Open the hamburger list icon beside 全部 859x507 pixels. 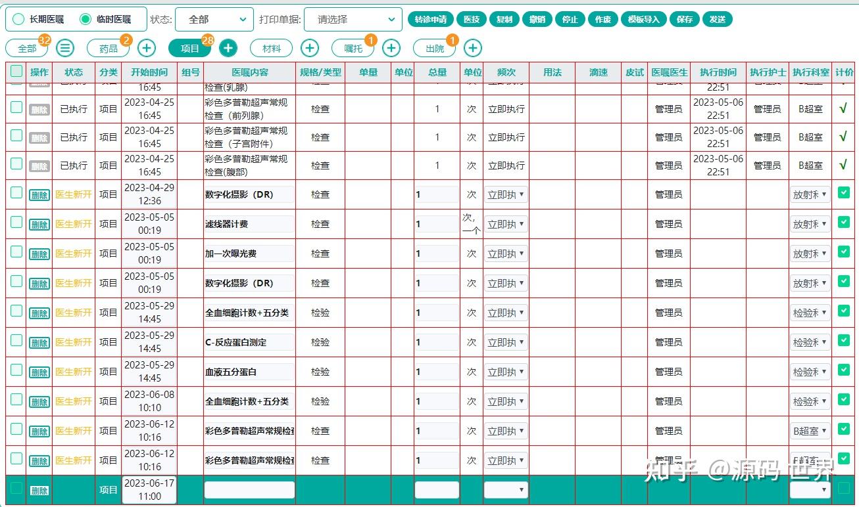click(64, 48)
